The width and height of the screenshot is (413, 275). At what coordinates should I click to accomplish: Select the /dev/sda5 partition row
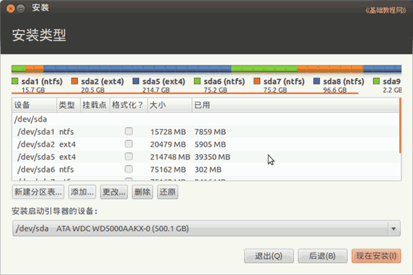(x=205, y=157)
